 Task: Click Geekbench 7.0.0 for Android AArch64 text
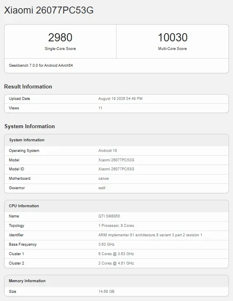click(x=41, y=66)
